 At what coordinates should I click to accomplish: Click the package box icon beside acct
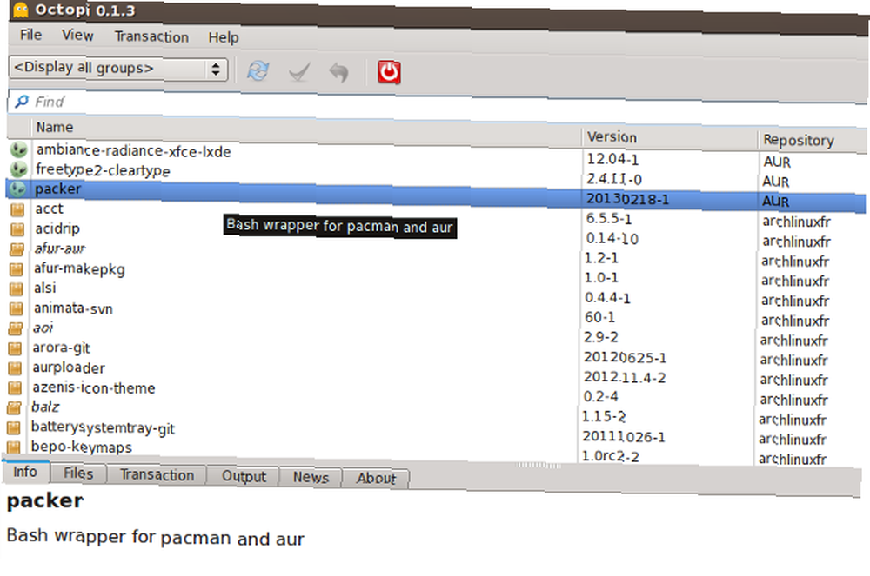[x=17, y=209]
